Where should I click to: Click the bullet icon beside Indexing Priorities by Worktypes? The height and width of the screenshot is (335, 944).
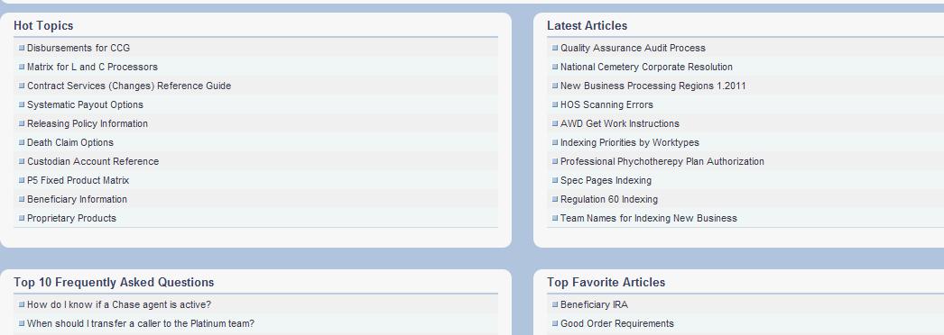click(555, 142)
